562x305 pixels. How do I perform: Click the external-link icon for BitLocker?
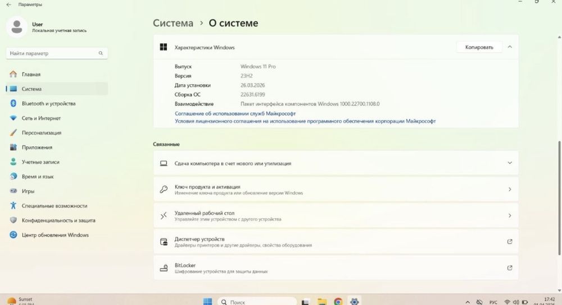point(510,268)
